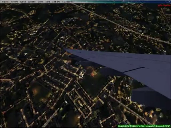Open the World menu

pyautogui.click(x=23, y=2)
